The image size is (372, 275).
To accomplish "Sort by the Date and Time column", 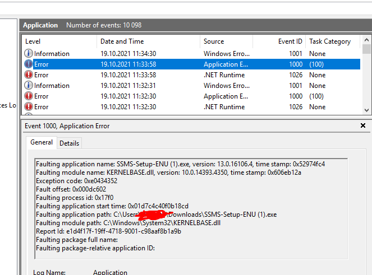I will pyautogui.click(x=148, y=41).
